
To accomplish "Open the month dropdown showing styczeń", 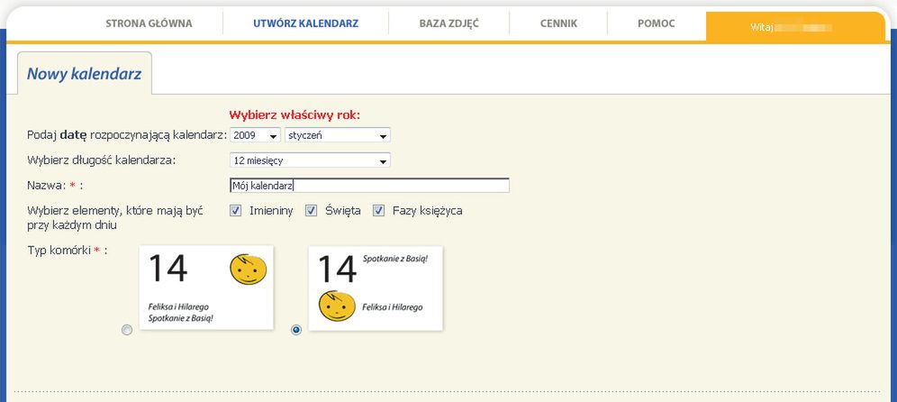I will pyautogui.click(x=338, y=136).
